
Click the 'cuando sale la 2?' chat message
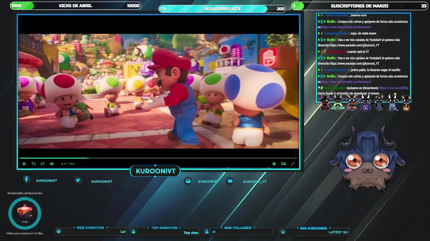pos(358,52)
